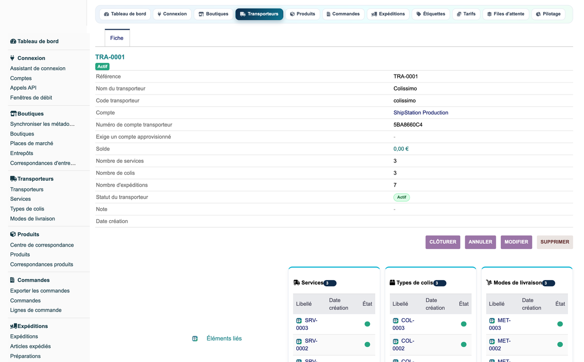The image size is (584, 362).
Task: Open Assistant de connexion in sidebar
Action: 38,69
